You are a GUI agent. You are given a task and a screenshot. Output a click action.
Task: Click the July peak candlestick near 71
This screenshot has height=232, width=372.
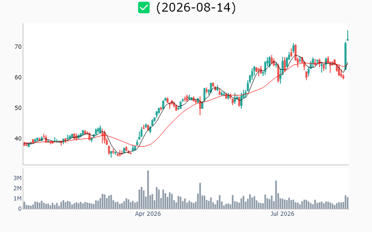click(293, 49)
